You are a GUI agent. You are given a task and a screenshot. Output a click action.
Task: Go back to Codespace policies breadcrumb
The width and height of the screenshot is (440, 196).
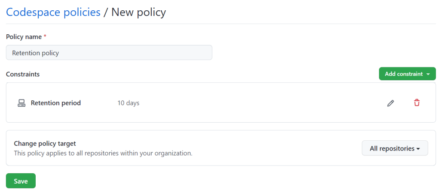[x=53, y=12]
